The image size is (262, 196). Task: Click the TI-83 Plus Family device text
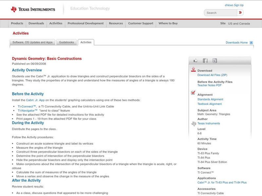208,153
